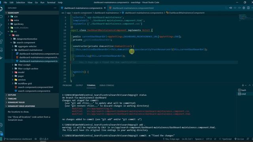Expand the filter-cockpit folder
Image resolution: width=253 pixels, height=142 pixels.
click(32, 65)
